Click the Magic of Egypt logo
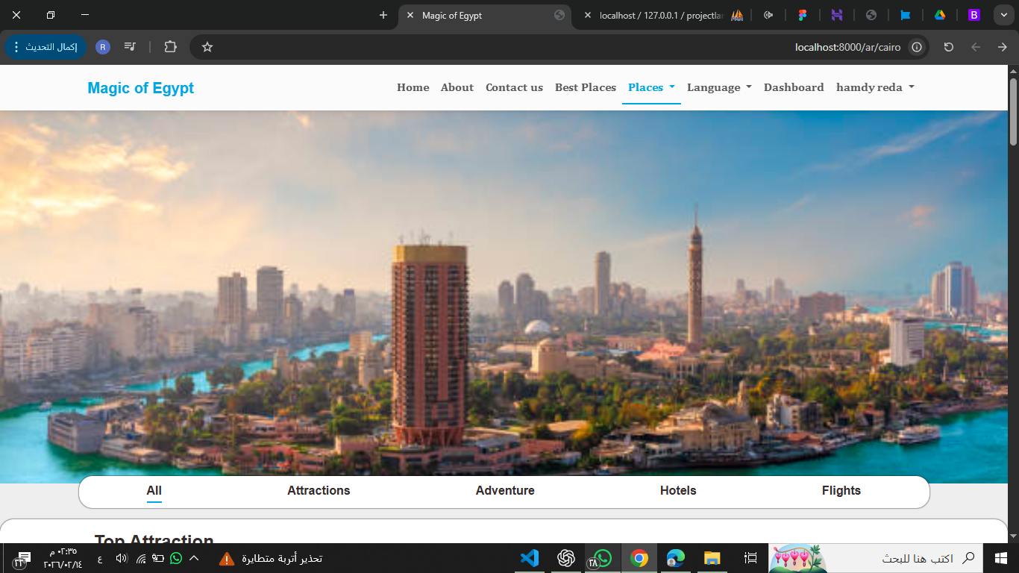1019x573 pixels. [140, 88]
